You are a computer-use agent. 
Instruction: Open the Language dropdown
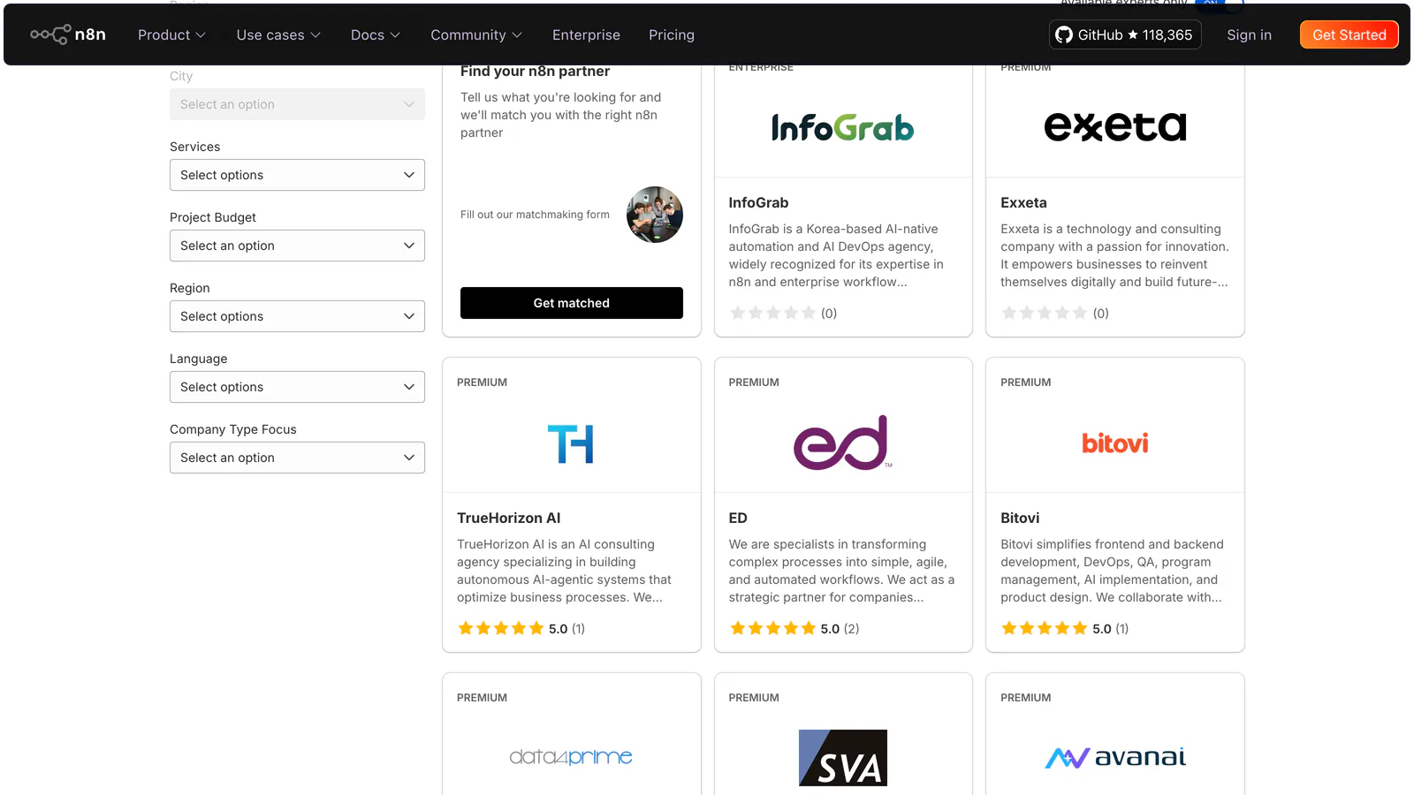pyautogui.click(x=297, y=387)
